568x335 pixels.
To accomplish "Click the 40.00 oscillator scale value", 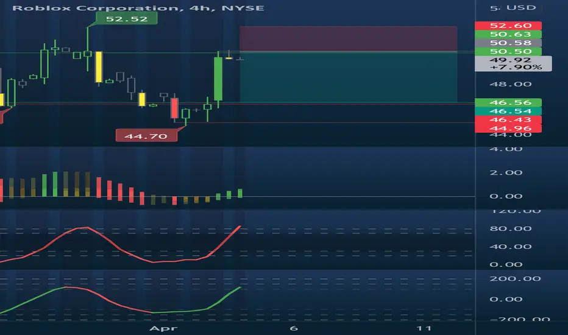I will pos(510,247).
